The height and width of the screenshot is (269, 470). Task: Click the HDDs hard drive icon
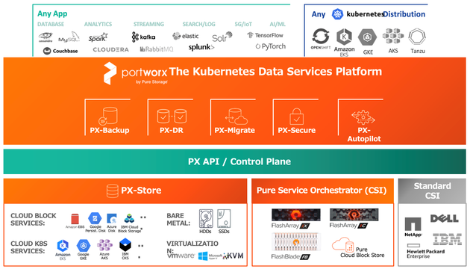pos(206,219)
